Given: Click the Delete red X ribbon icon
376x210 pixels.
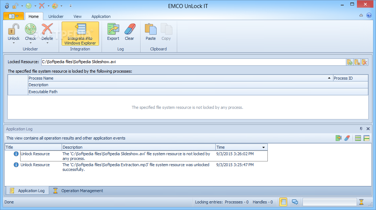Looking at the screenshot, I should pyautogui.click(x=47, y=29).
